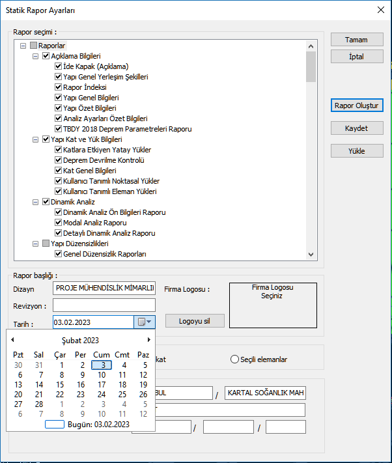Viewport: 392px width, 463px height.
Task: Click the Tarih date field 03.02.2023
Action: (x=94, y=322)
